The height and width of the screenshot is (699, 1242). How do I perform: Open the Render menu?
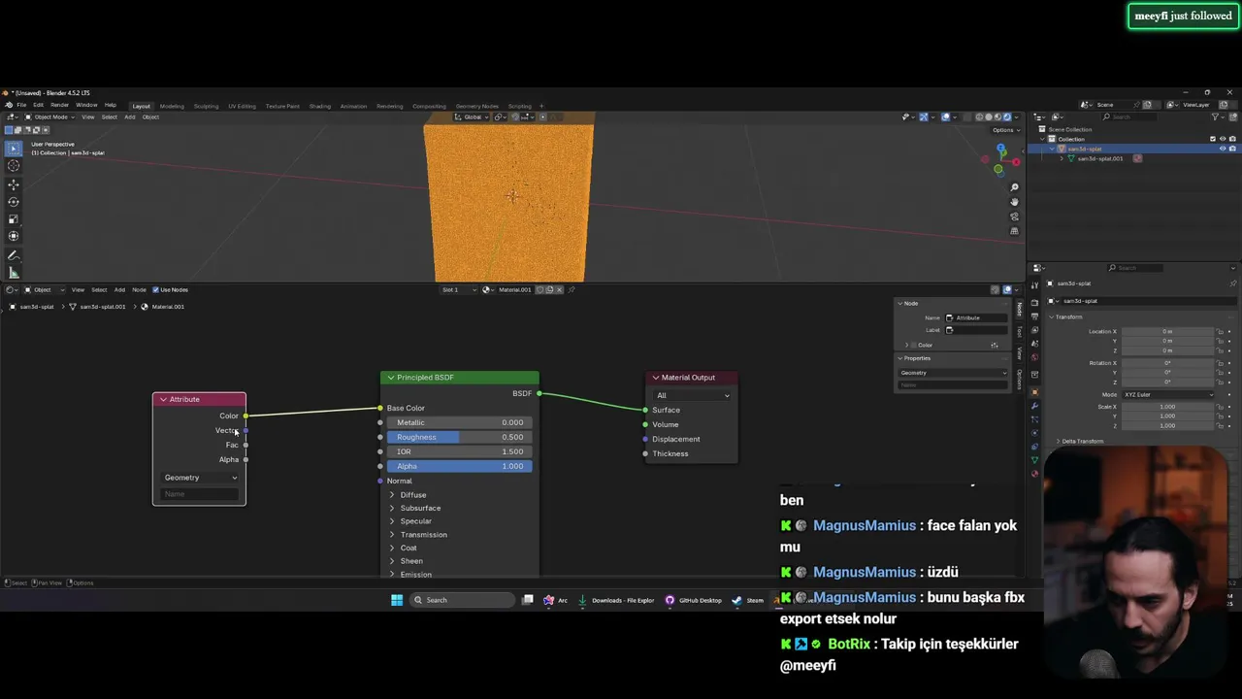click(59, 105)
